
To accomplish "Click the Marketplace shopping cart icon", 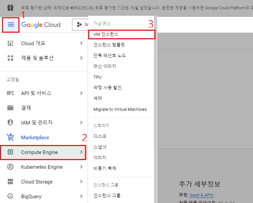I will (10, 138).
